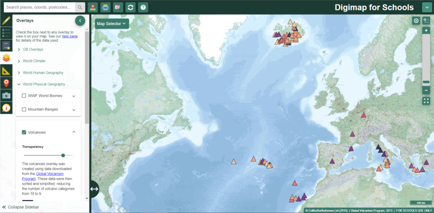The image size is (434, 213).
Task: Open the Overlays layers icon in sidebar
Action: pos(6,58)
